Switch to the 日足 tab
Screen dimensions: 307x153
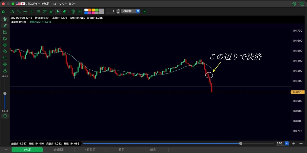(122, 150)
